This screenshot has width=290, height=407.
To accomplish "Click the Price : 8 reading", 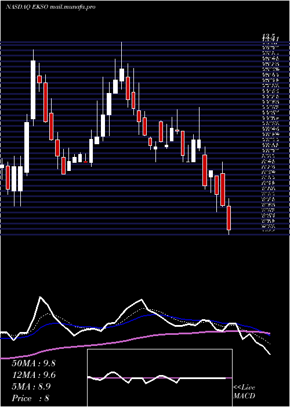I will (x=30, y=398).
